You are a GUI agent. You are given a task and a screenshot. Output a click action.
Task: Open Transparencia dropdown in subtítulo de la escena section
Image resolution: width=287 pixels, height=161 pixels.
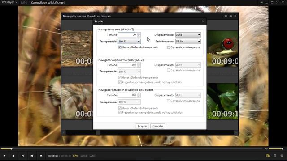pyautogui.click(x=129, y=102)
